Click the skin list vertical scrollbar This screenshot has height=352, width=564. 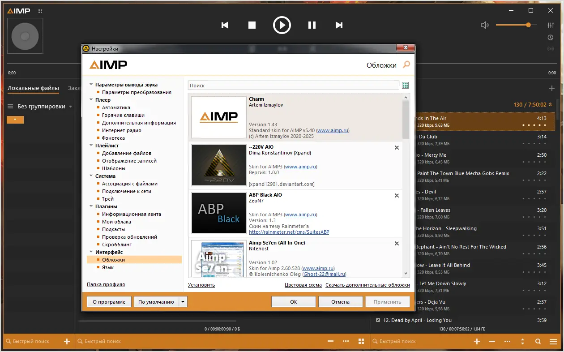[x=406, y=185]
